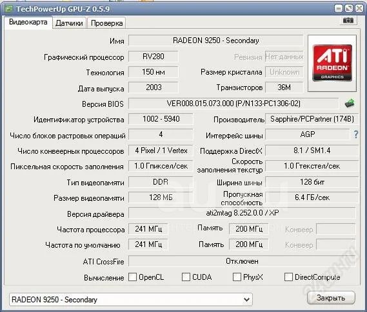Click device ID 1002 - 5940

[x=161, y=119]
